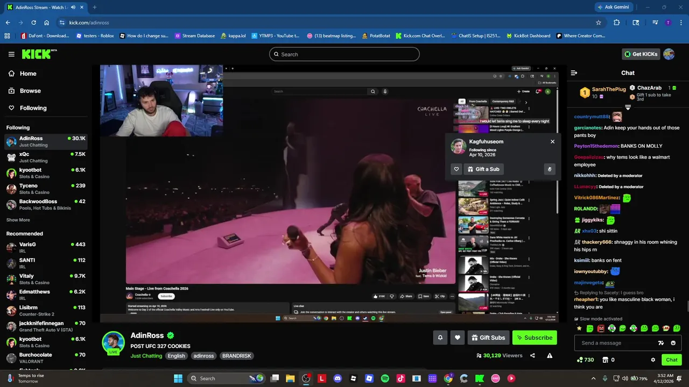Viewport: 689px width, 387px height.
Task: Open Spotify from taskbar
Action: click(x=385, y=378)
